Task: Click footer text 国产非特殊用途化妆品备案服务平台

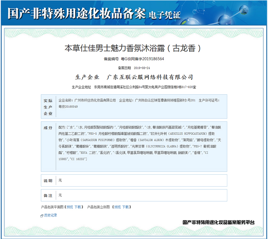Action: (219, 222)
